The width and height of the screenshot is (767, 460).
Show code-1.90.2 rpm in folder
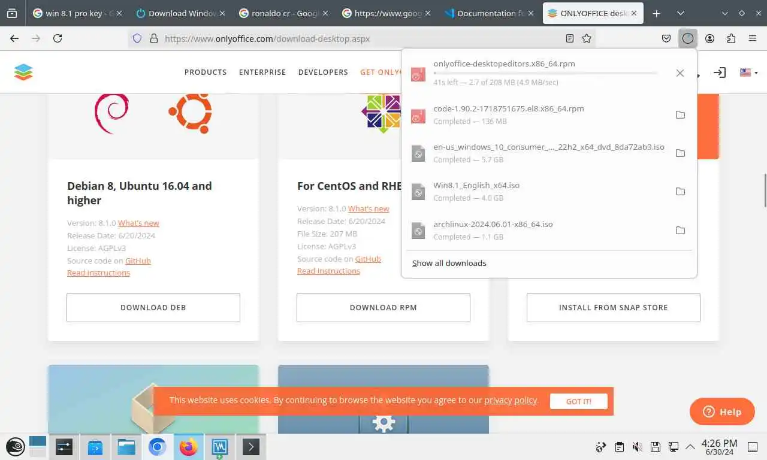tap(680, 115)
